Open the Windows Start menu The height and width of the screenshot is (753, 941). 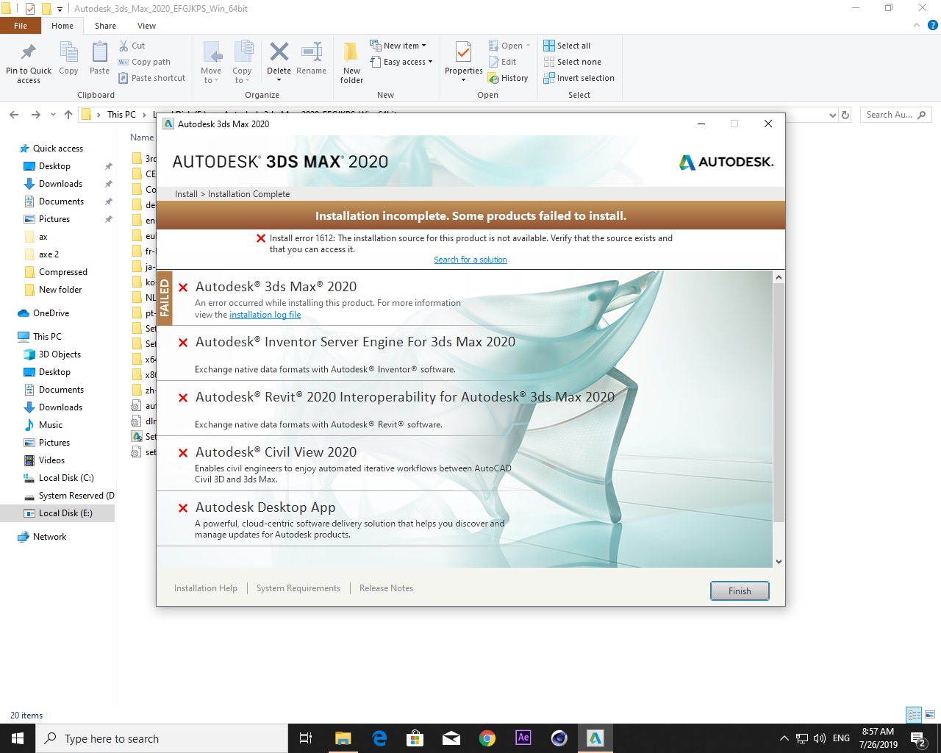(18, 738)
